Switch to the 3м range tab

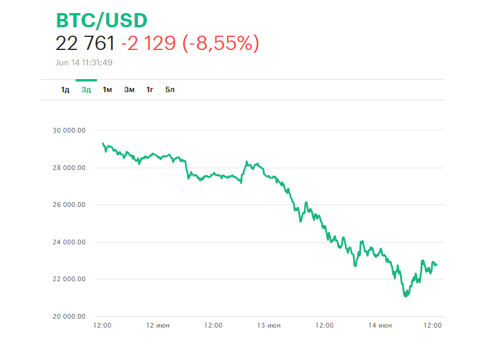129,90
